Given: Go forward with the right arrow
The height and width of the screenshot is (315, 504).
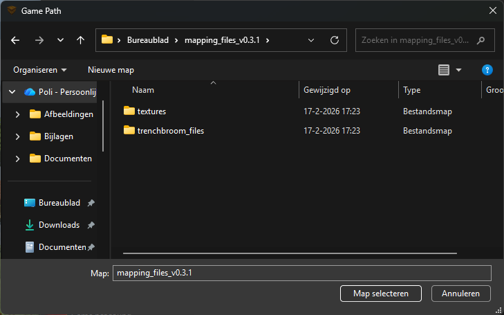Looking at the screenshot, I should (x=39, y=40).
